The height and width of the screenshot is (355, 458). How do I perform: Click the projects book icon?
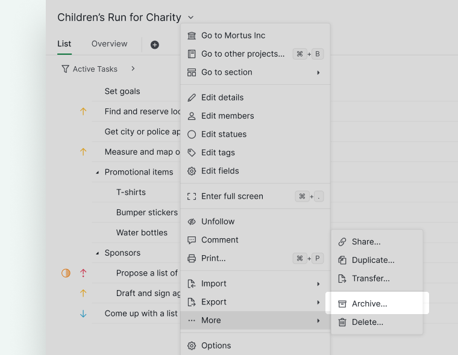click(x=192, y=54)
